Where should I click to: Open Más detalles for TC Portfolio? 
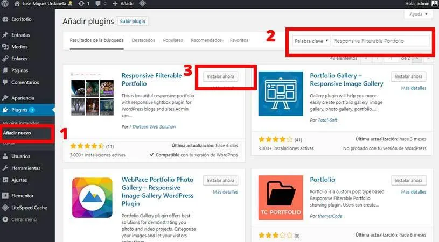tap(414, 192)
